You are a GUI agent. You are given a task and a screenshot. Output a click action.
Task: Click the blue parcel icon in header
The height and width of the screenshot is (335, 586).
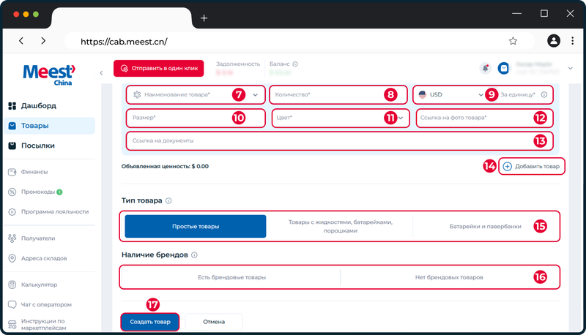[503, 68]
